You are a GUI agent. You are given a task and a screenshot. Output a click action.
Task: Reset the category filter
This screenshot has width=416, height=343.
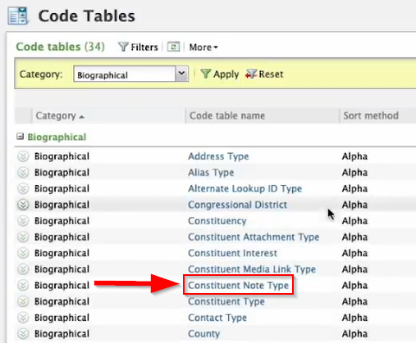click(x=264, y=74)
